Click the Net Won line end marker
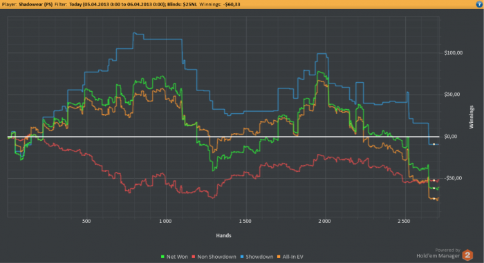 click(434, 188)
